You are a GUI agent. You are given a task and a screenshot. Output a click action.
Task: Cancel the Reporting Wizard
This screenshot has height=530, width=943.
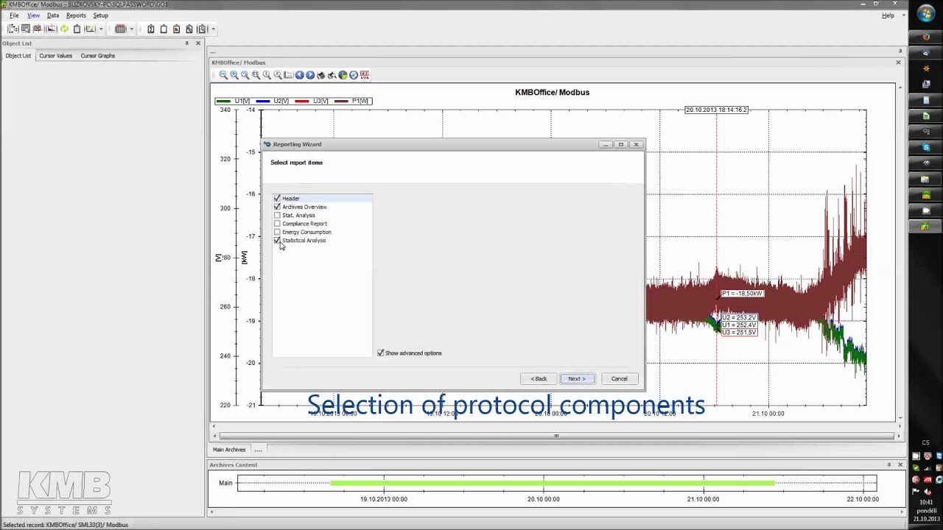tap(619, 379)
